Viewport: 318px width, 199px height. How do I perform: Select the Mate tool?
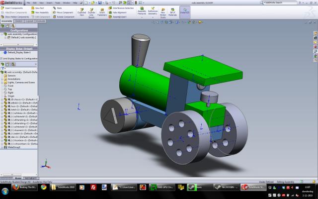(x=59, y=8)
